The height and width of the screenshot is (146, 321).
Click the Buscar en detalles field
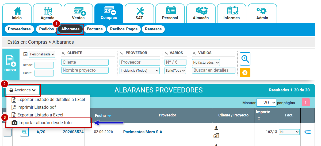point(214,70)
